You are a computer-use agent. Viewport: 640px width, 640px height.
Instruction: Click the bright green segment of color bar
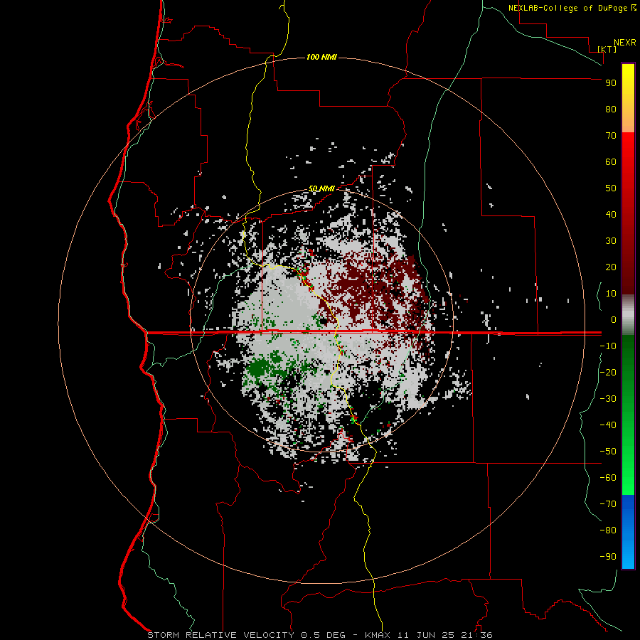[x=628, y=415]
